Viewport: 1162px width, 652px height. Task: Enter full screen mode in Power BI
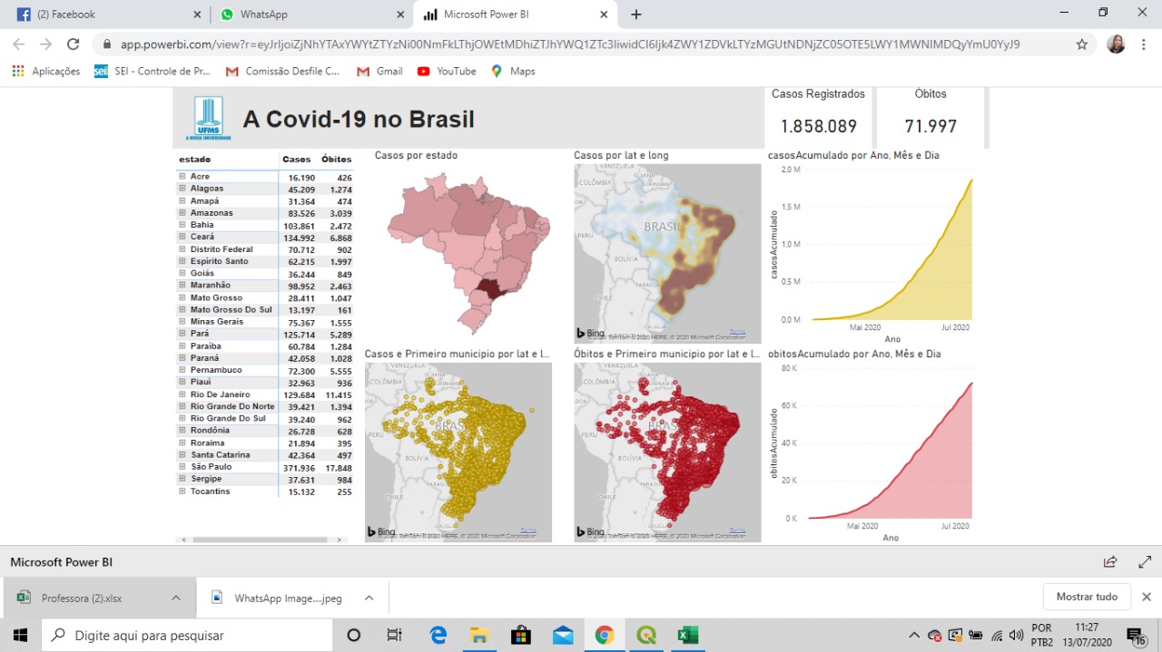pos(1145,562)
